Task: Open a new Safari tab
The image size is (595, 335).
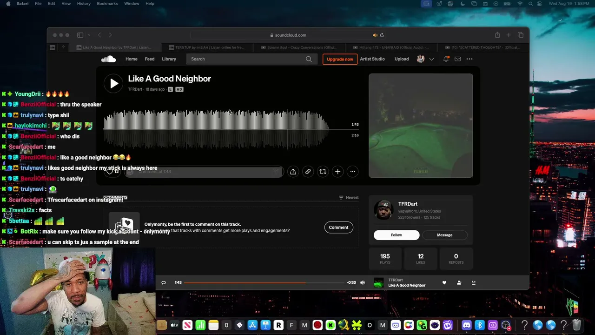Action: click(509, 35)
